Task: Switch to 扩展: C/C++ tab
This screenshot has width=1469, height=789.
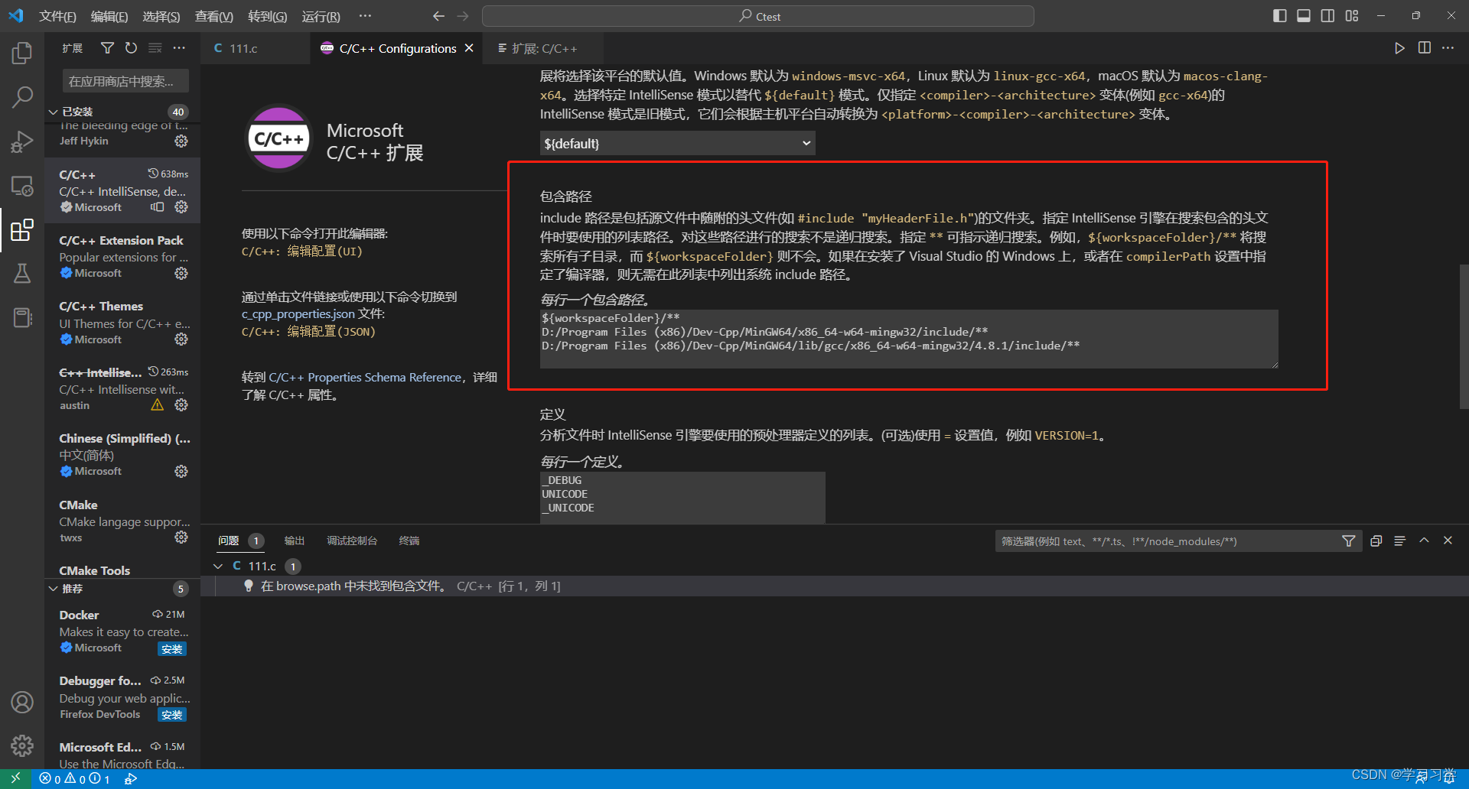Action: (544, 48)
